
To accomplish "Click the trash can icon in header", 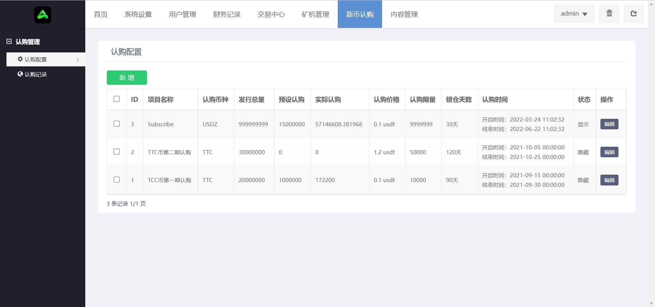I will (609, 14).
